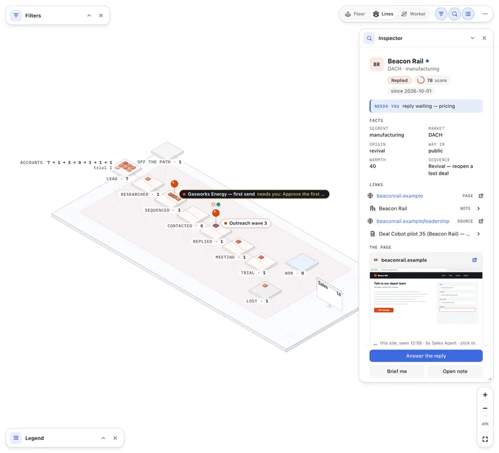The width and height of the screenshot is (499, 453).
Task: Click the building icon beside Beacon Rail note
Action: [x=372, y=208]
